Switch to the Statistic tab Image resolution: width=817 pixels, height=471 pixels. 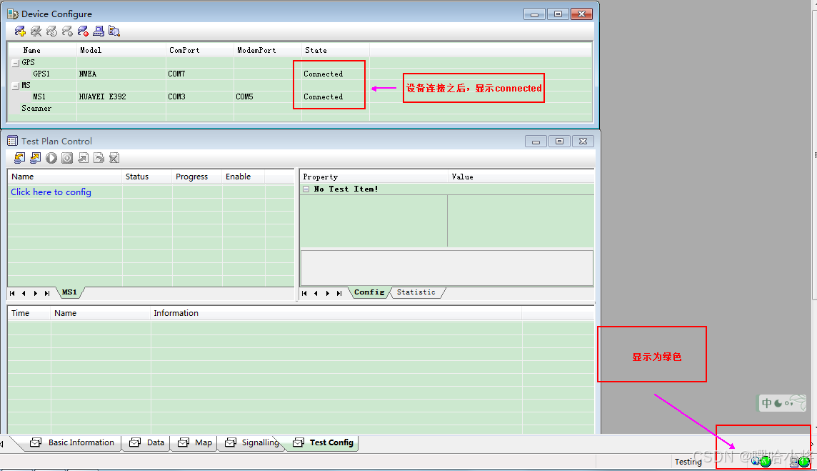pyautogui.click(x=416, y=292)
